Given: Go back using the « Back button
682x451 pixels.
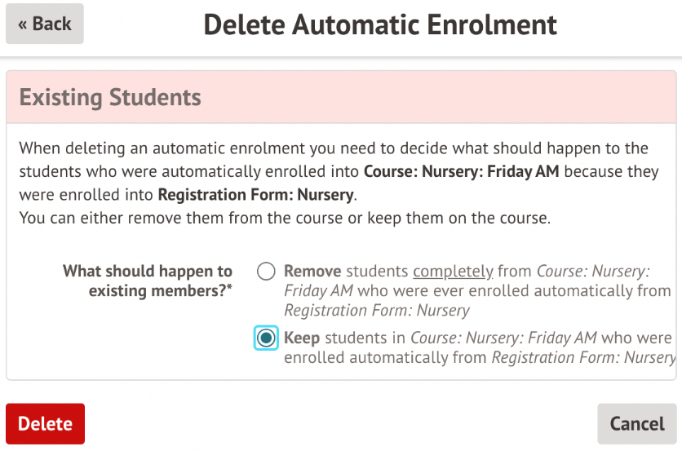Looking at the screenshot, I should coord(45,24).
